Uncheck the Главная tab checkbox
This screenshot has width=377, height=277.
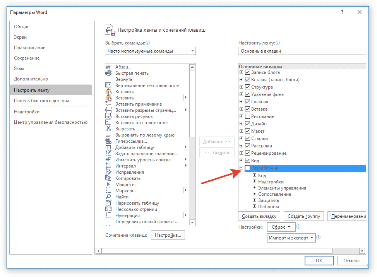(x=247, y=102)
